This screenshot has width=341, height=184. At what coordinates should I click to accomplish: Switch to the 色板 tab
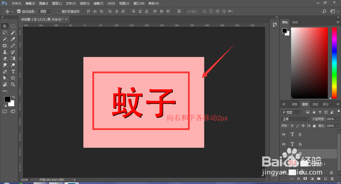[x=295, y=22]
